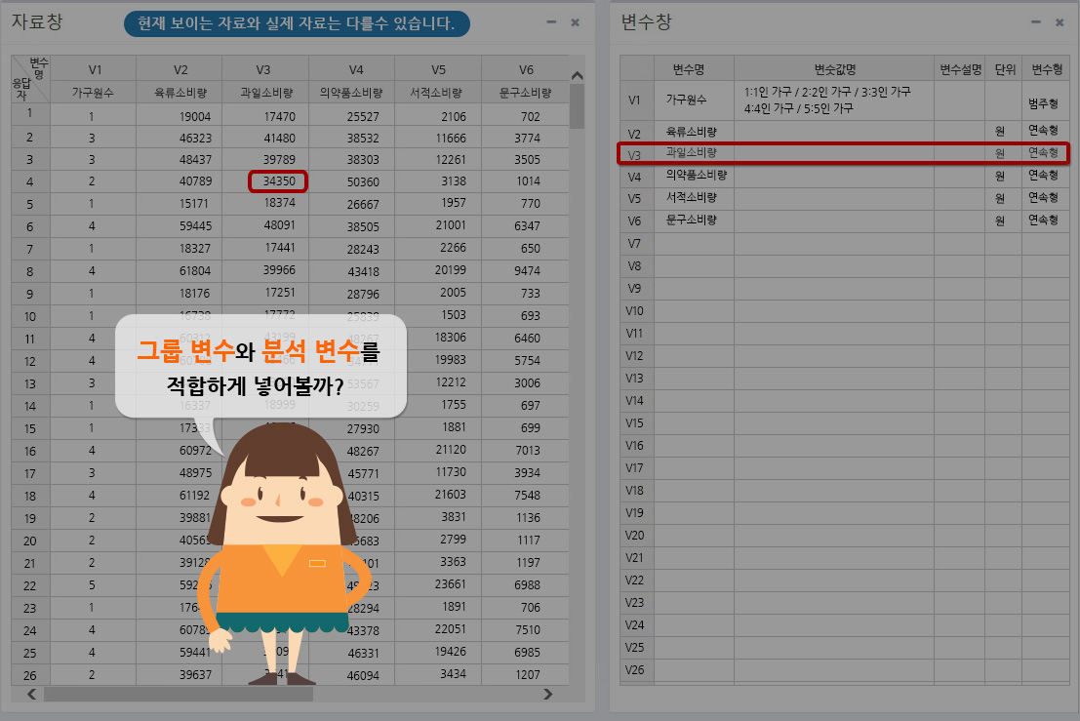This screenshot has width=1080, height=721.
Task: Select 의약품소비량 variable name in 변수창
Action: tap(696, 175)
